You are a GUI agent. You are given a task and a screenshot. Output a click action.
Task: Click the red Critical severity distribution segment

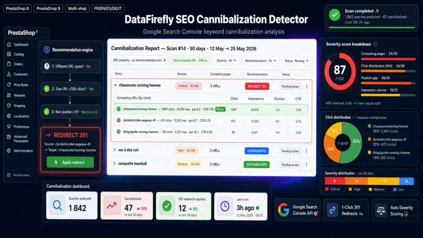click(x=335, y=181)
